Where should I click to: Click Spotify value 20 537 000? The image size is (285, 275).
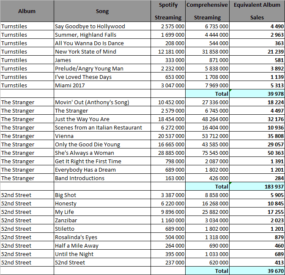tap(168, 136)
